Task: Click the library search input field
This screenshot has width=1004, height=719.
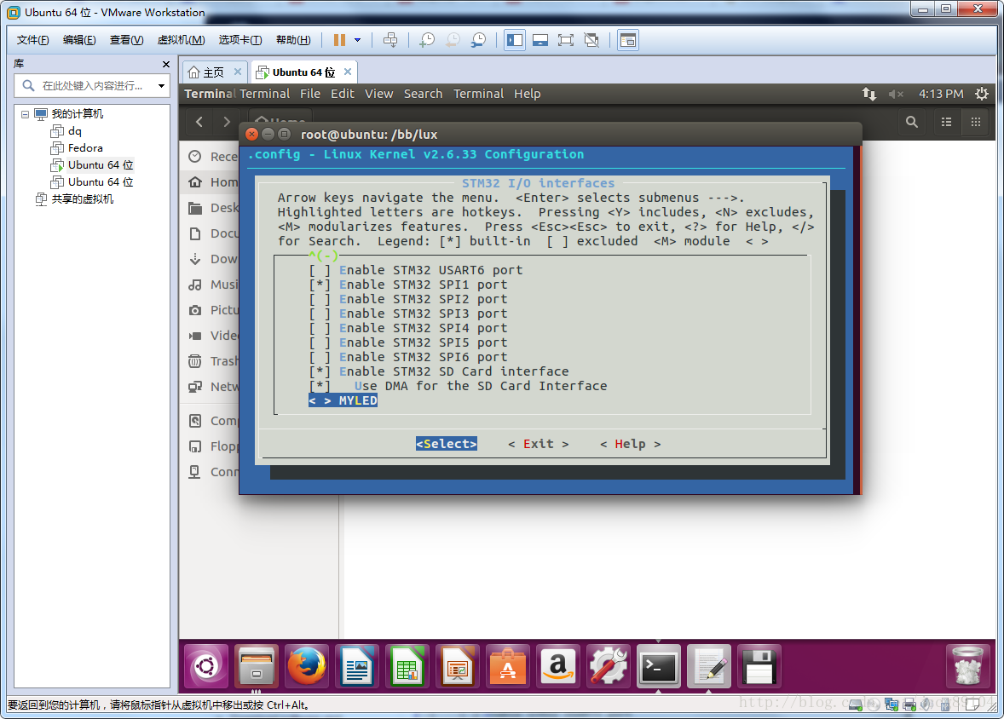Action: [91, 86]
